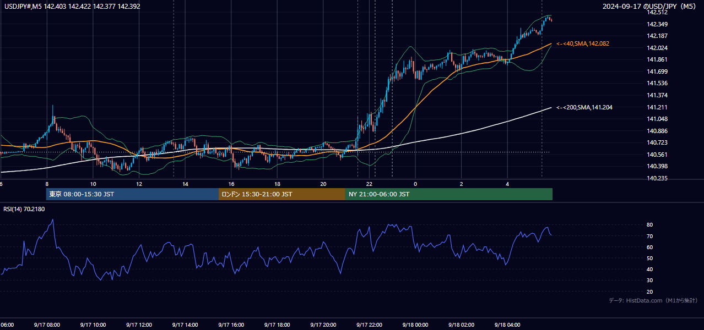
Task: Click the 9/17 12:00 time axis label
Action: point(139,324)
